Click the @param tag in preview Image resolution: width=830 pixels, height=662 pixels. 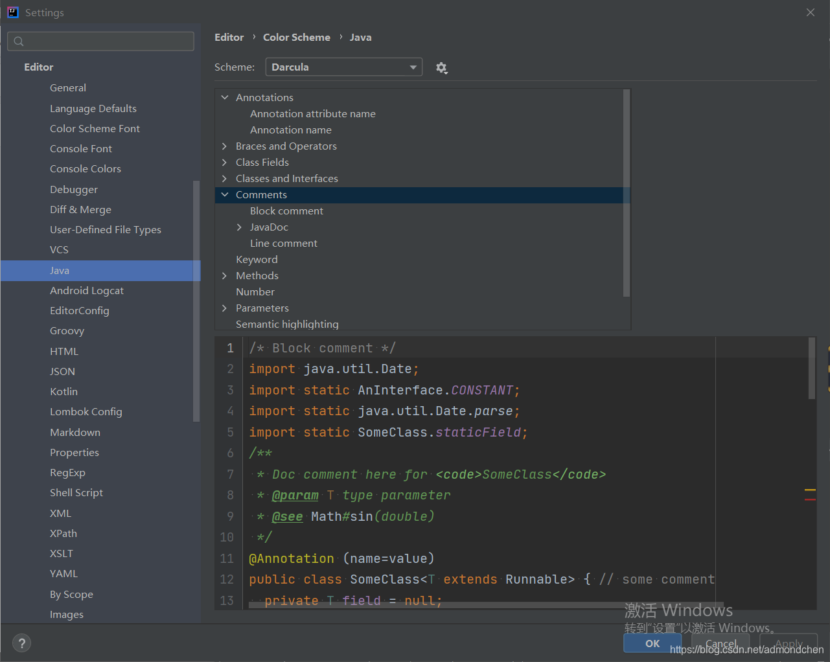click(295, 496)
